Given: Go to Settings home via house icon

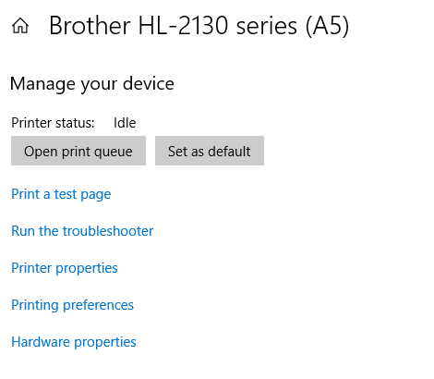Looking at the screenshot, I should tap(20, 26).
